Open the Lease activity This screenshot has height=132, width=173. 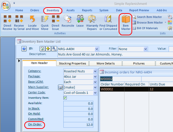[80, 21]
